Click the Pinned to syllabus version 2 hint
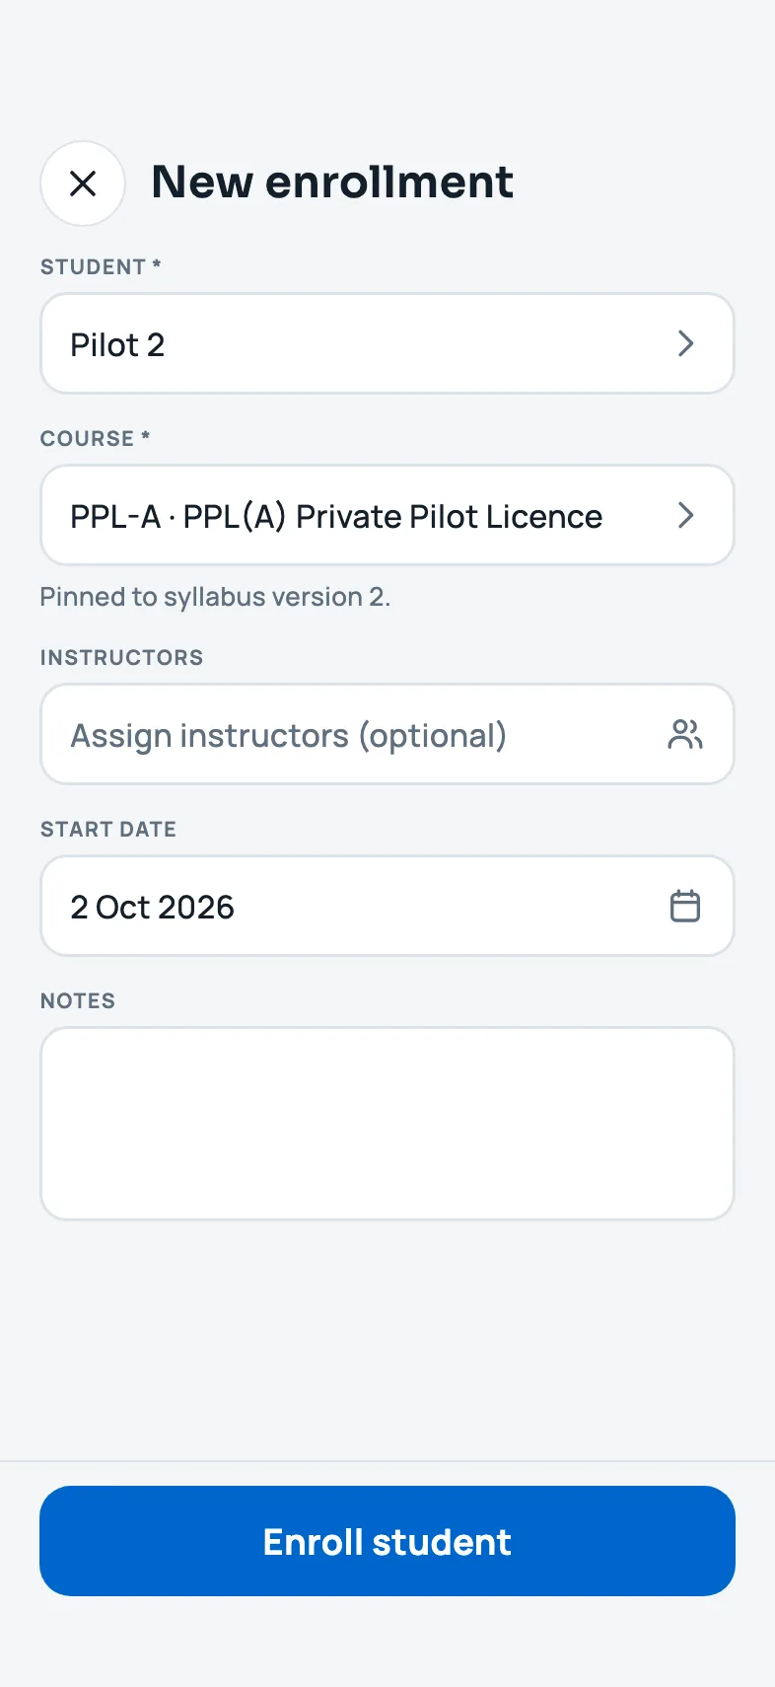The width and height of the screenshot is (775, 1687). [x=215, y=597]
